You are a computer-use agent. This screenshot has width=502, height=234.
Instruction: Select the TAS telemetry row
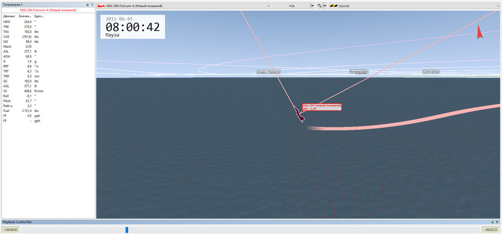pos(48,32)
